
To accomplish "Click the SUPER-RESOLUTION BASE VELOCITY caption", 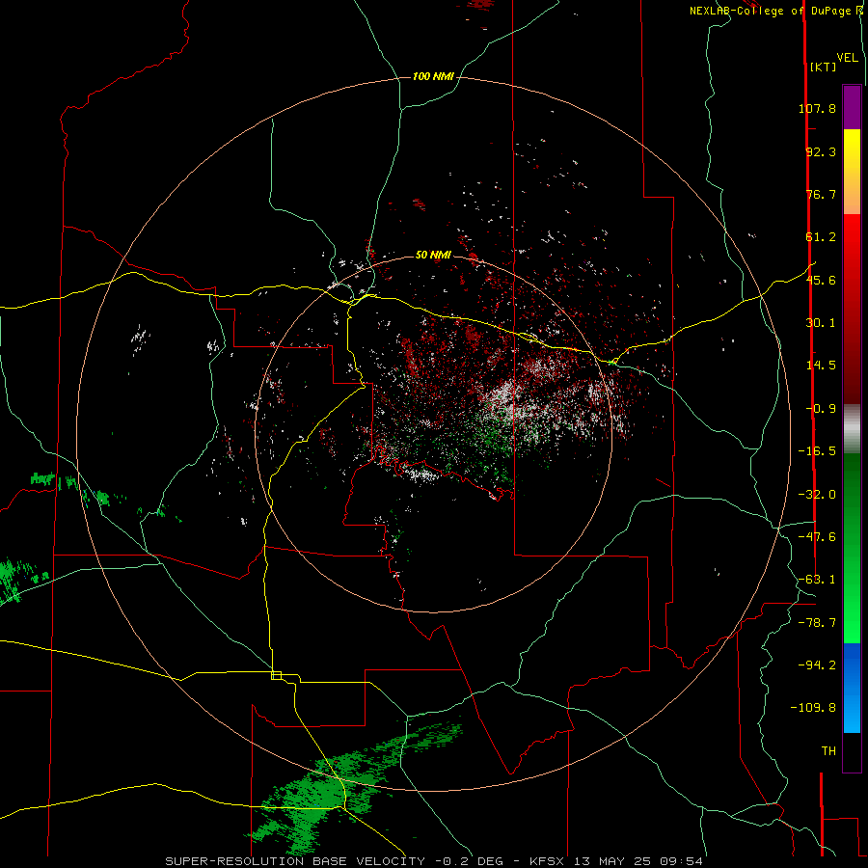I will pos(434,861).
